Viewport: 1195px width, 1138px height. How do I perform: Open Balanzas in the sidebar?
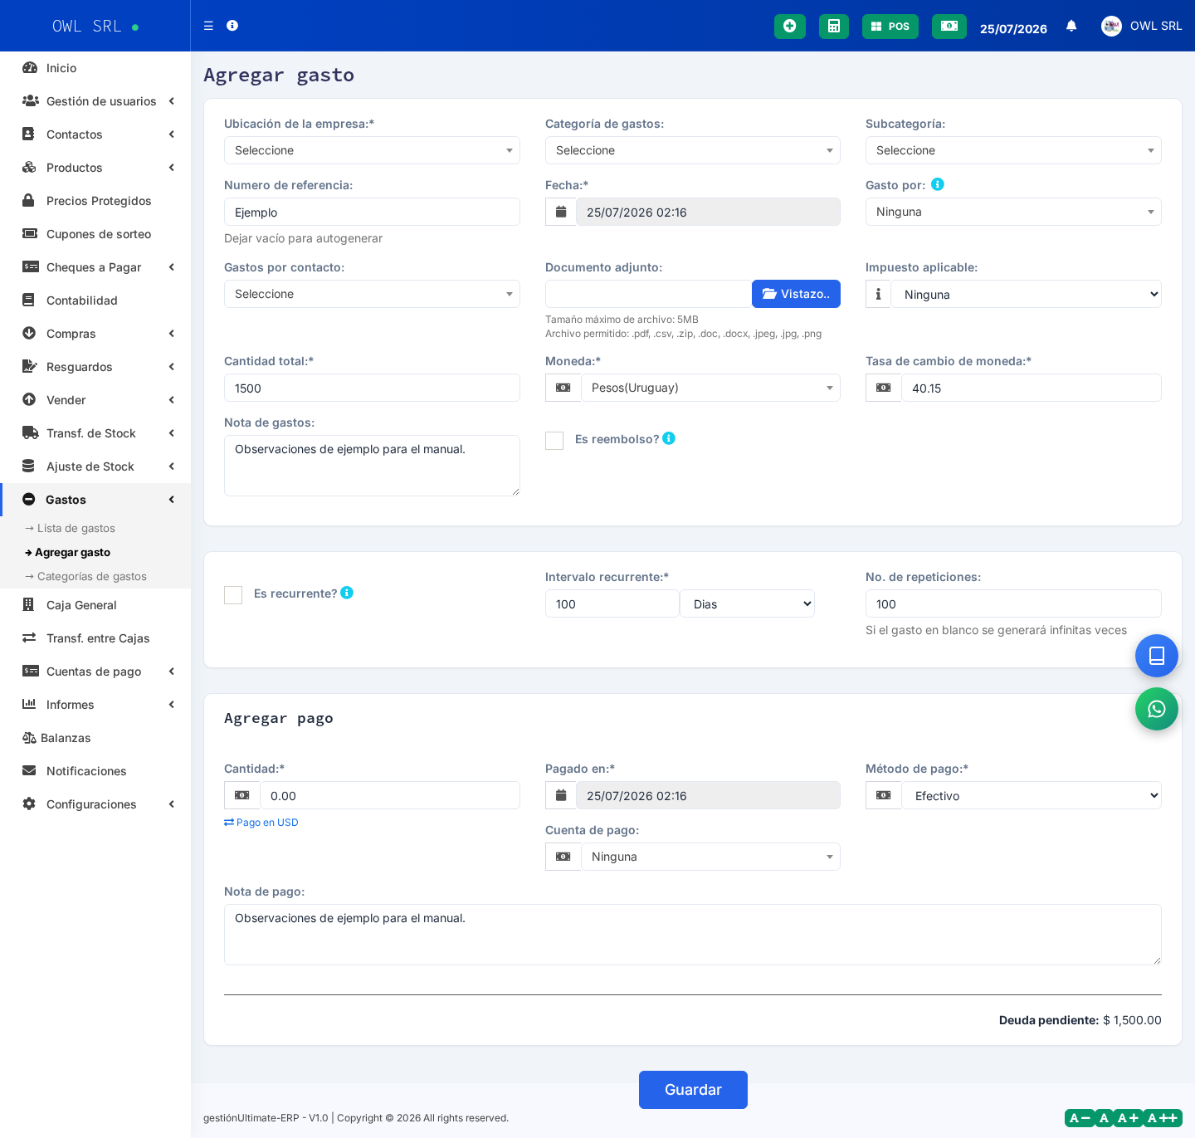click(x=95, y=738)
